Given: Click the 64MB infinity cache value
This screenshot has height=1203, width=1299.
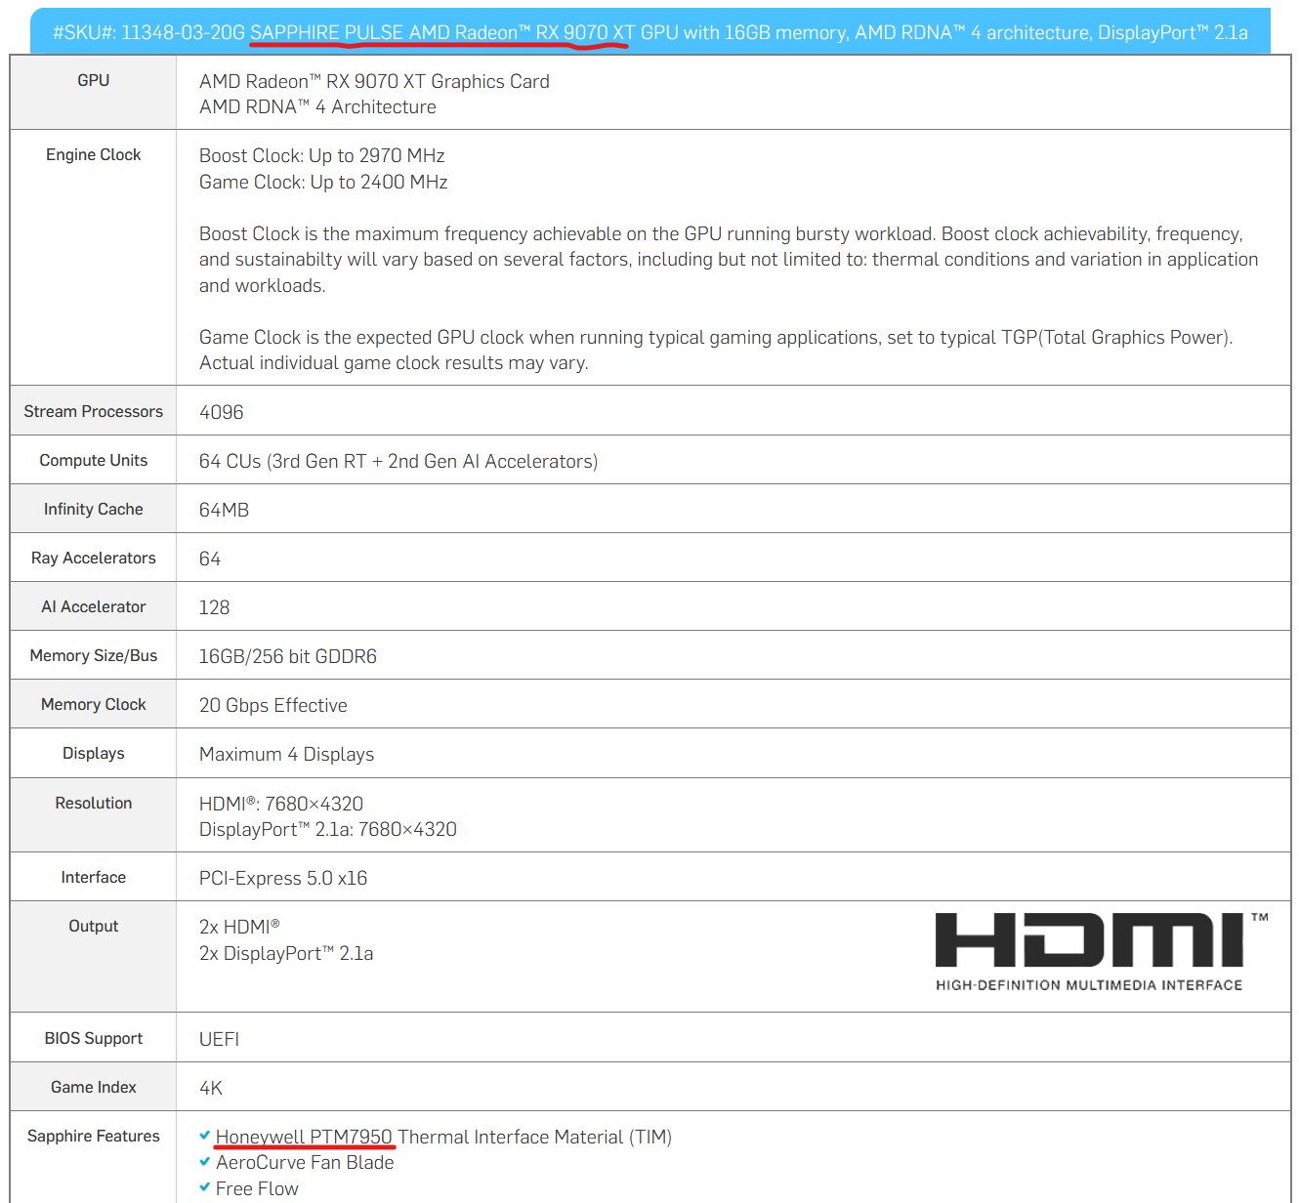Looking at the screenshot, I should (x=225, y=510).
